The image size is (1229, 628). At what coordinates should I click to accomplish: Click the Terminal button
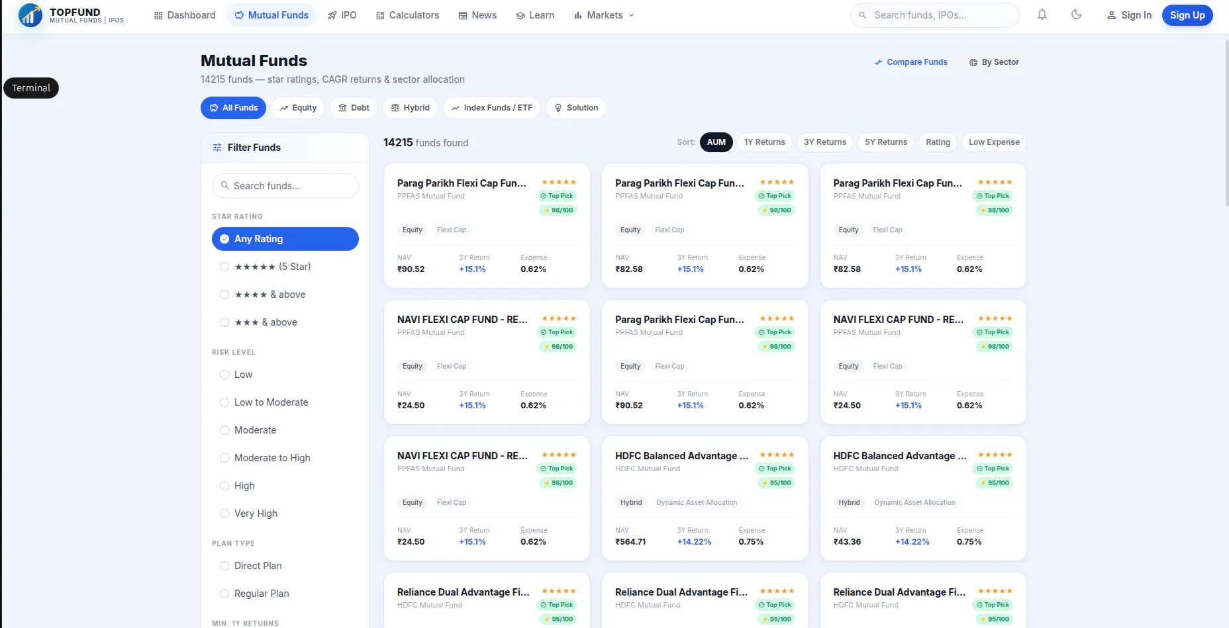pyautogui.click(x=31, y=88)
